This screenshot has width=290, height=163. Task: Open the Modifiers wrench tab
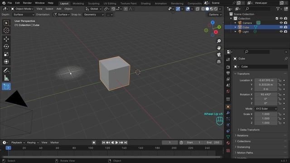228,113
